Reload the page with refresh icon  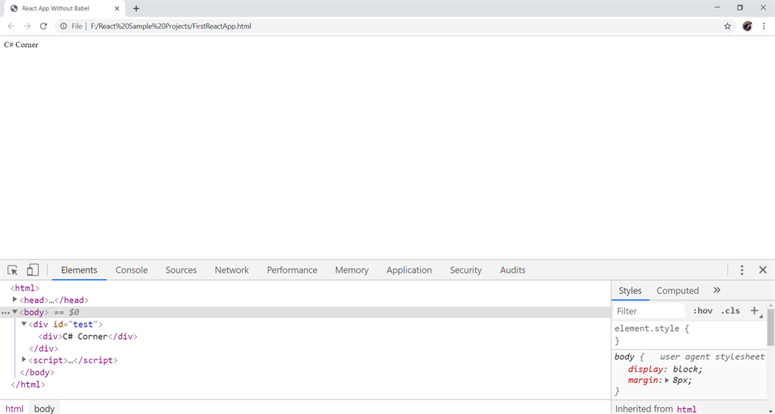pyautogui.click(x=43, y=26)
